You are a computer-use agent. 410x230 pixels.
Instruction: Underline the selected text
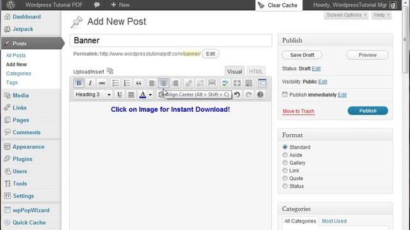pos(120,95)
